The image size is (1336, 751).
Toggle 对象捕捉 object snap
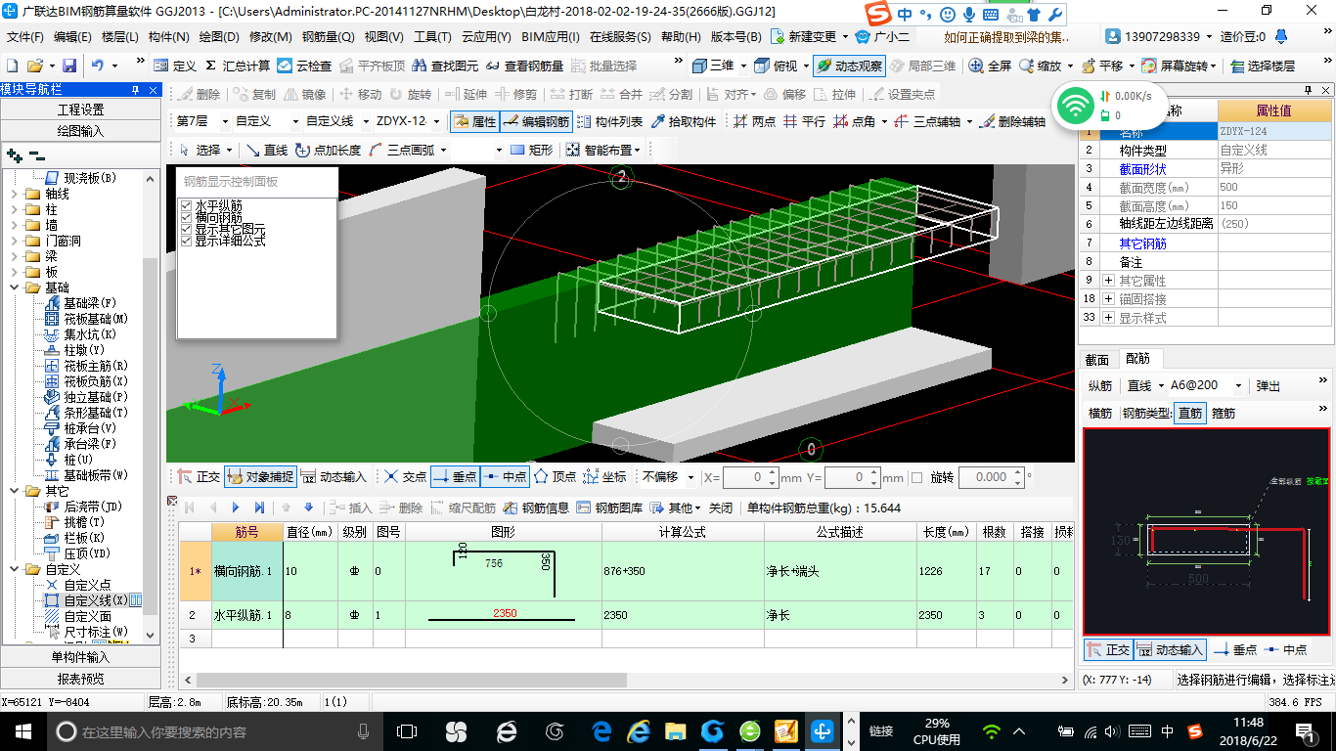pos(260,477)
